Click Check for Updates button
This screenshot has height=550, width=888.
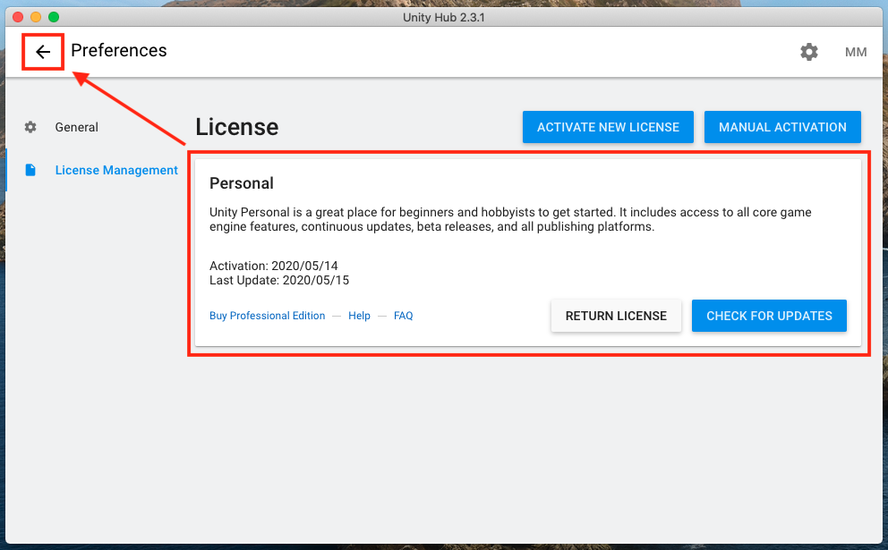coord(769,316)
